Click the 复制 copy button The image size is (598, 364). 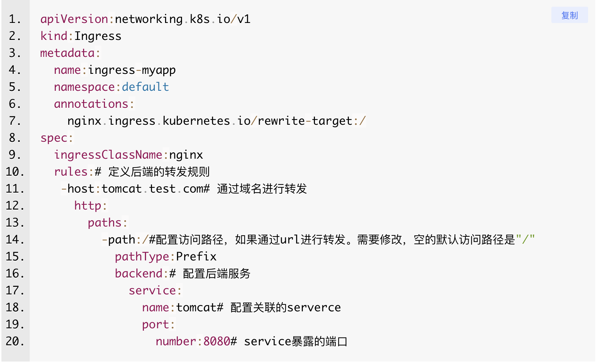point(569,15)
